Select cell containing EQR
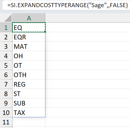Viewport: 130px width, 128px height. 29,37
